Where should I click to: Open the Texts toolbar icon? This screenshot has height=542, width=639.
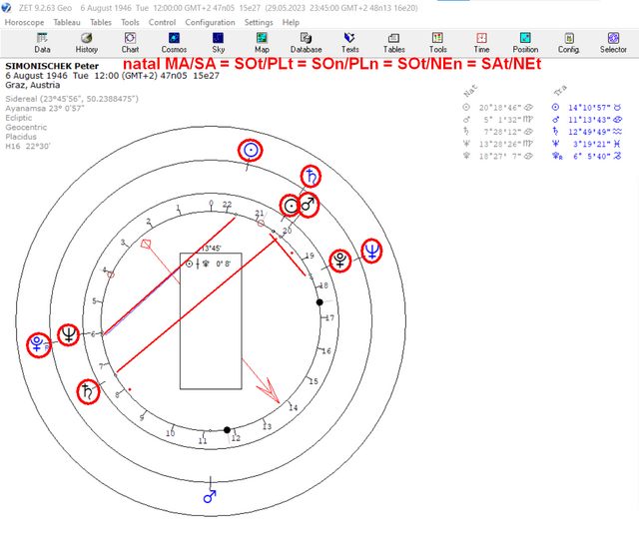pyautogui.click(x=350, y=43)
